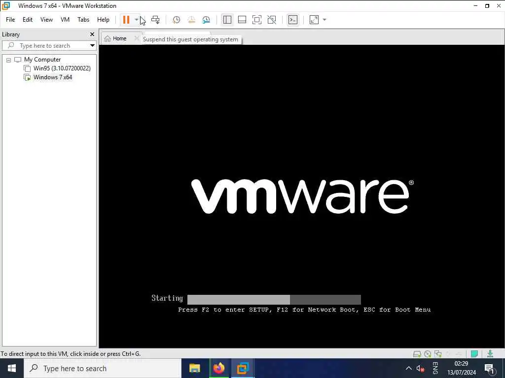Open the Edit menu
Image resolution: width=505 pixels, height=378 pixels.
[28, 20]
